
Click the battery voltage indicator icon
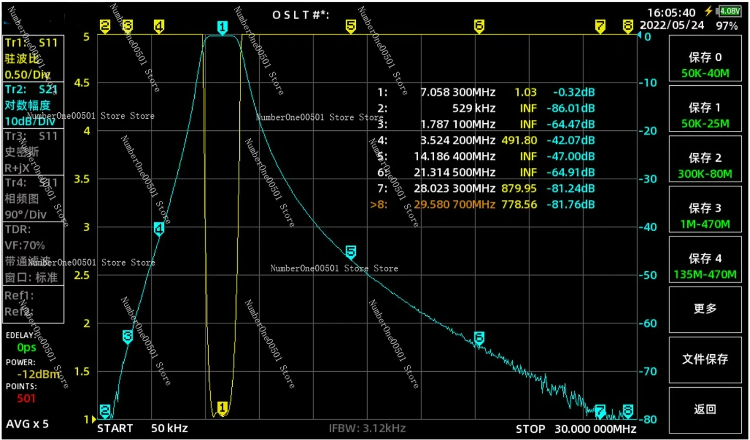[x=730, y=10]
